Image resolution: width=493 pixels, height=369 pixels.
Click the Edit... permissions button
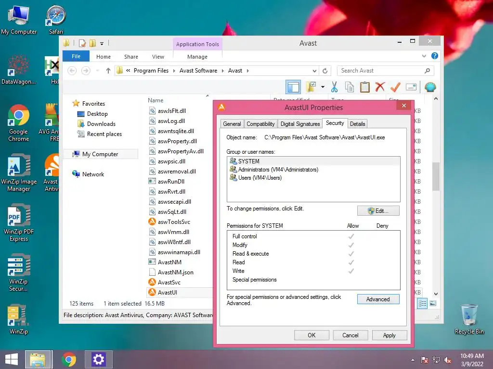378,211
